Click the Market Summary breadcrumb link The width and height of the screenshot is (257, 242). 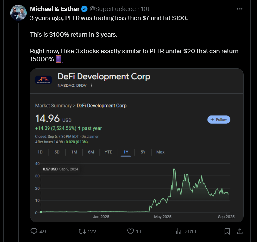pyautogui.click(x=53, y=106)
